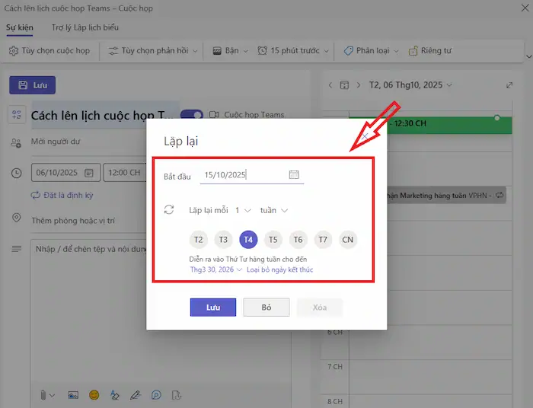The height and width of the screenshot is (408, 533).
Task: Click the insert picture icon below editor
Action: click(x=73, y=395)
